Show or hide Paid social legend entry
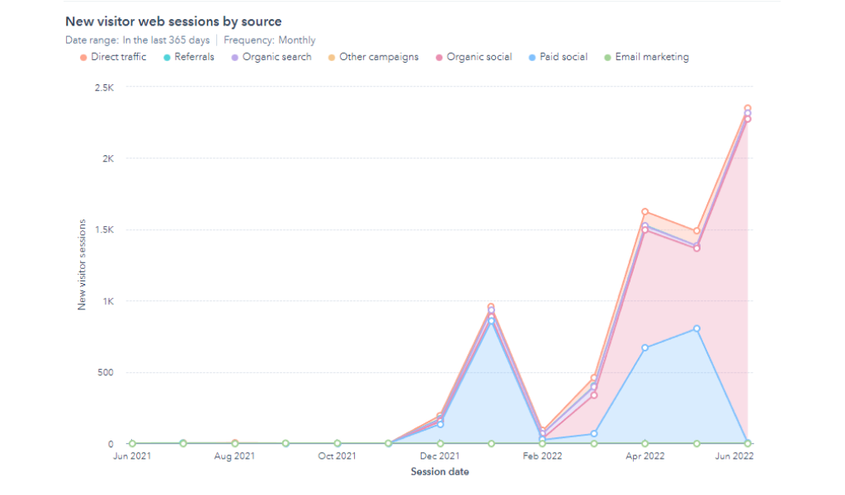 click(564, 58)
